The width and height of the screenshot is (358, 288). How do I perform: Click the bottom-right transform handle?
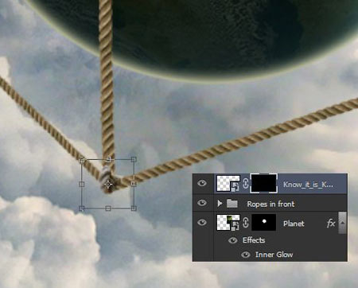134,208
